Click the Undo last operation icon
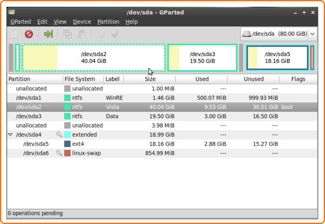This screenshot has height=224, width=325. tap(101, 34)
